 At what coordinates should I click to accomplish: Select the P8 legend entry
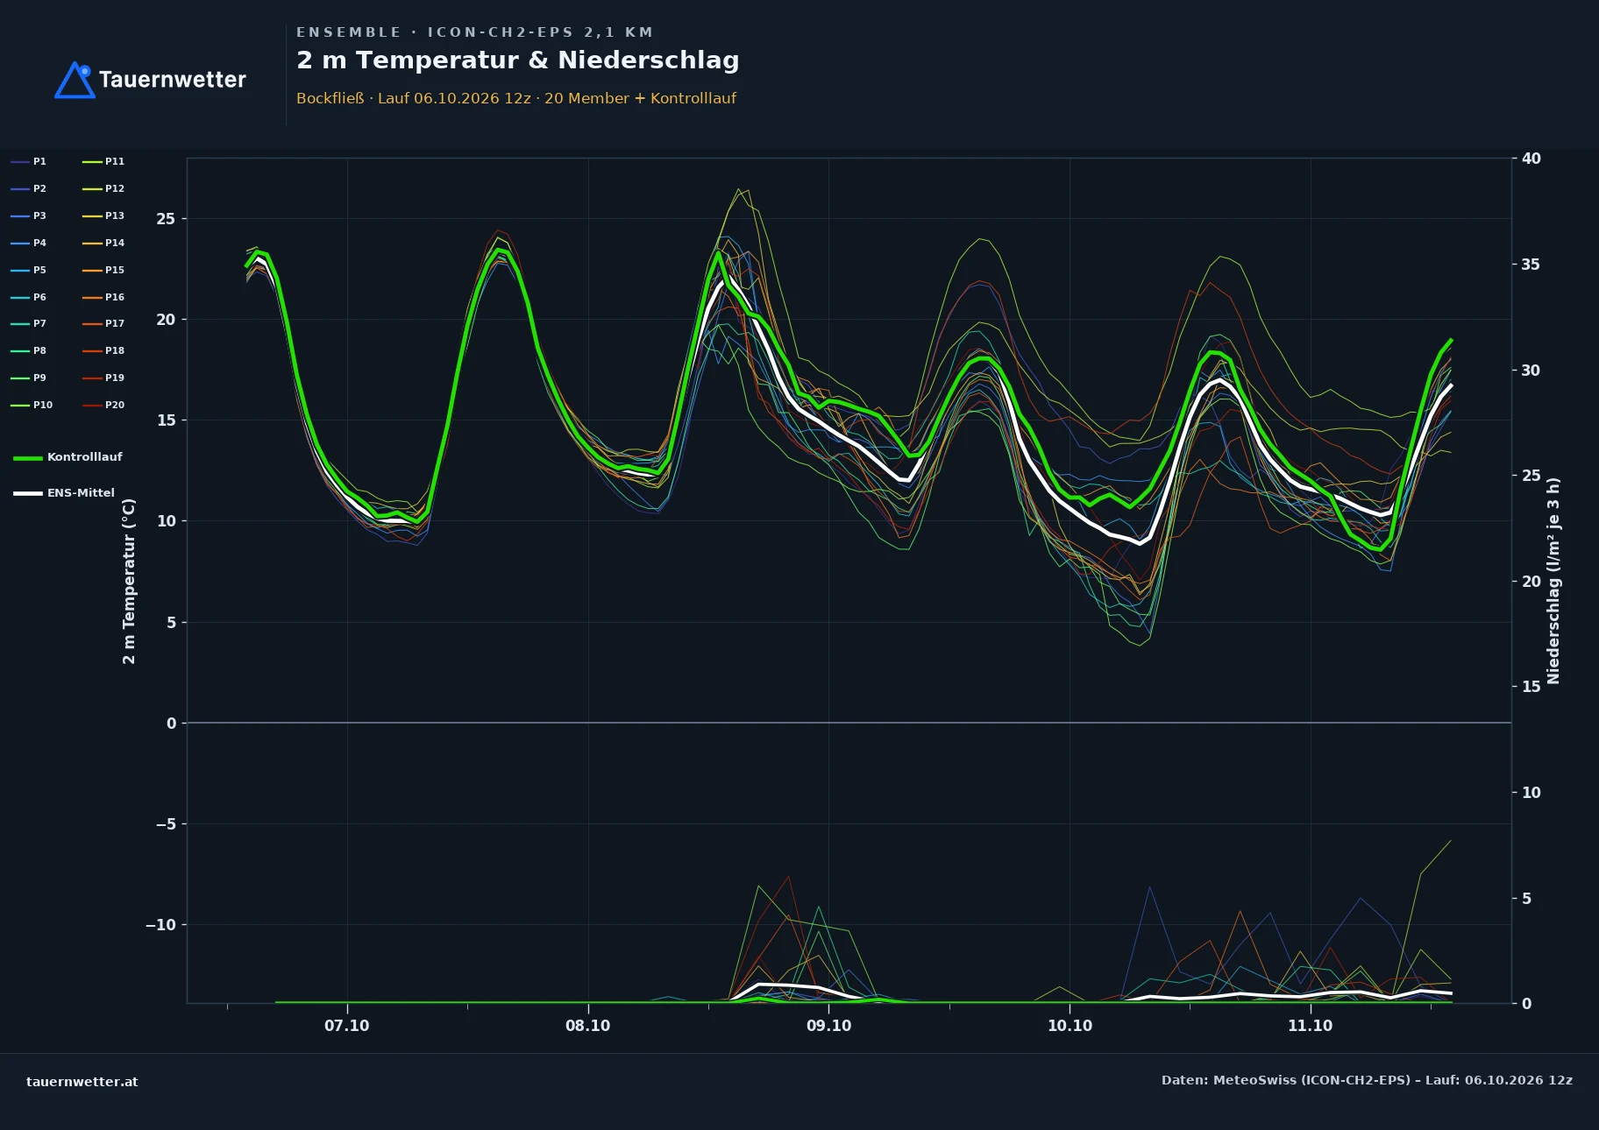[x=28, y=350]
